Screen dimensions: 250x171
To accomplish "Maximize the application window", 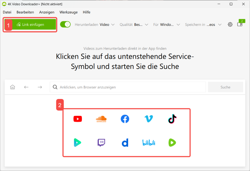I will (x=231, y=4).
